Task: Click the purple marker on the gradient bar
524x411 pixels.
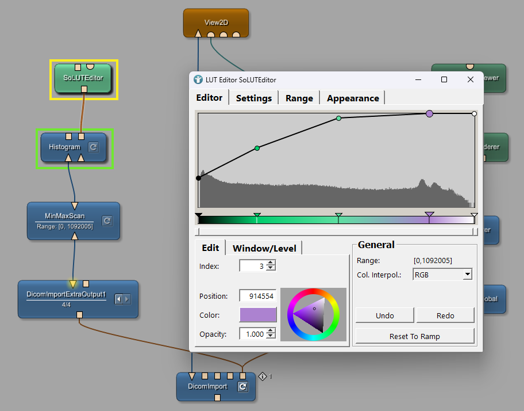Action: point(429,216)
